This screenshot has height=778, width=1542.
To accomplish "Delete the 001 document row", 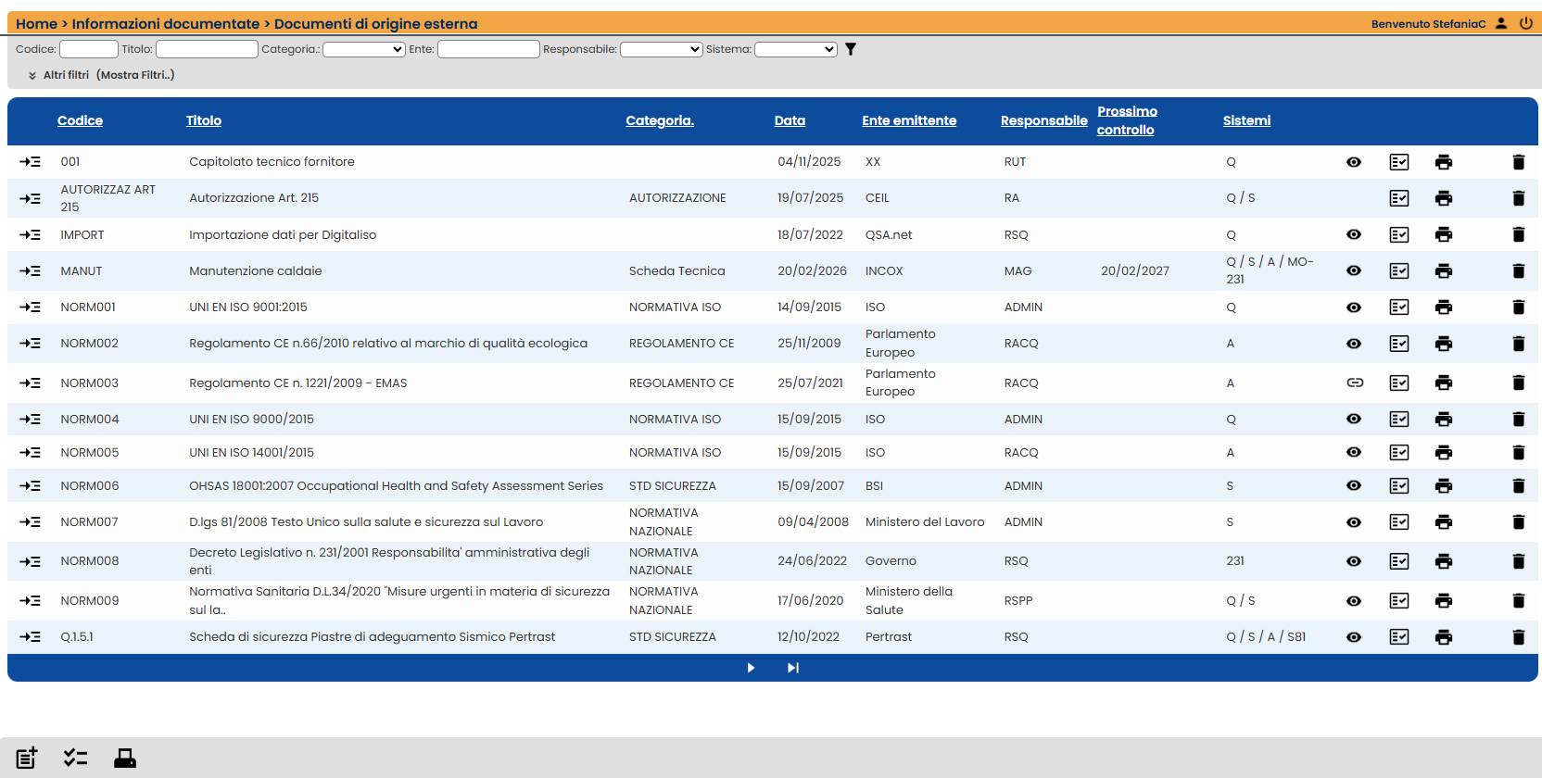I will click(1519, 162).
